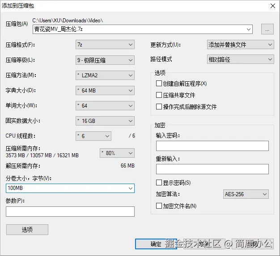Open the 压缩格式 dropdown showing 7z
Screen dimensions: 280x256
[x=105, y=45]
